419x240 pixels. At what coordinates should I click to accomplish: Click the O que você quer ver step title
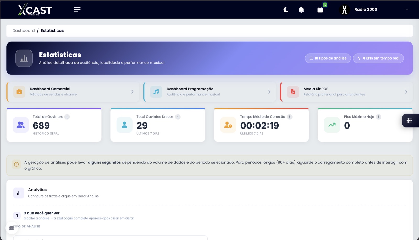click(x=42, y=213)
